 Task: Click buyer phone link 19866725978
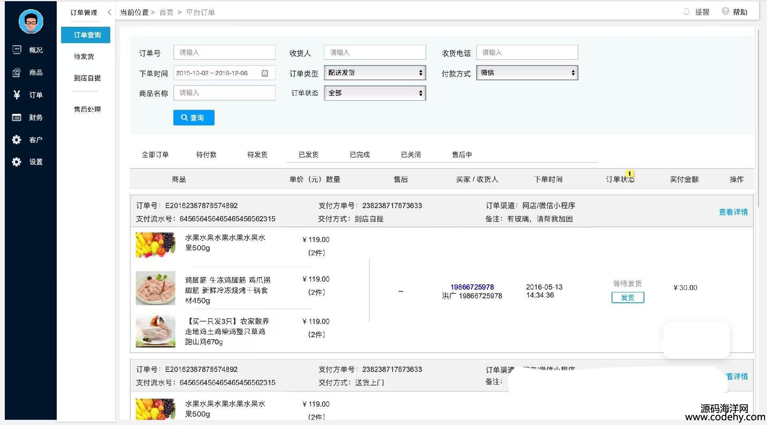(x=472, y=287)
